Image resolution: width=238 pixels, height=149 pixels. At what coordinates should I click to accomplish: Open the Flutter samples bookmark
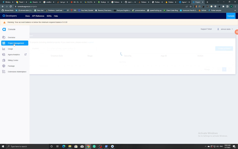(215, 10)
